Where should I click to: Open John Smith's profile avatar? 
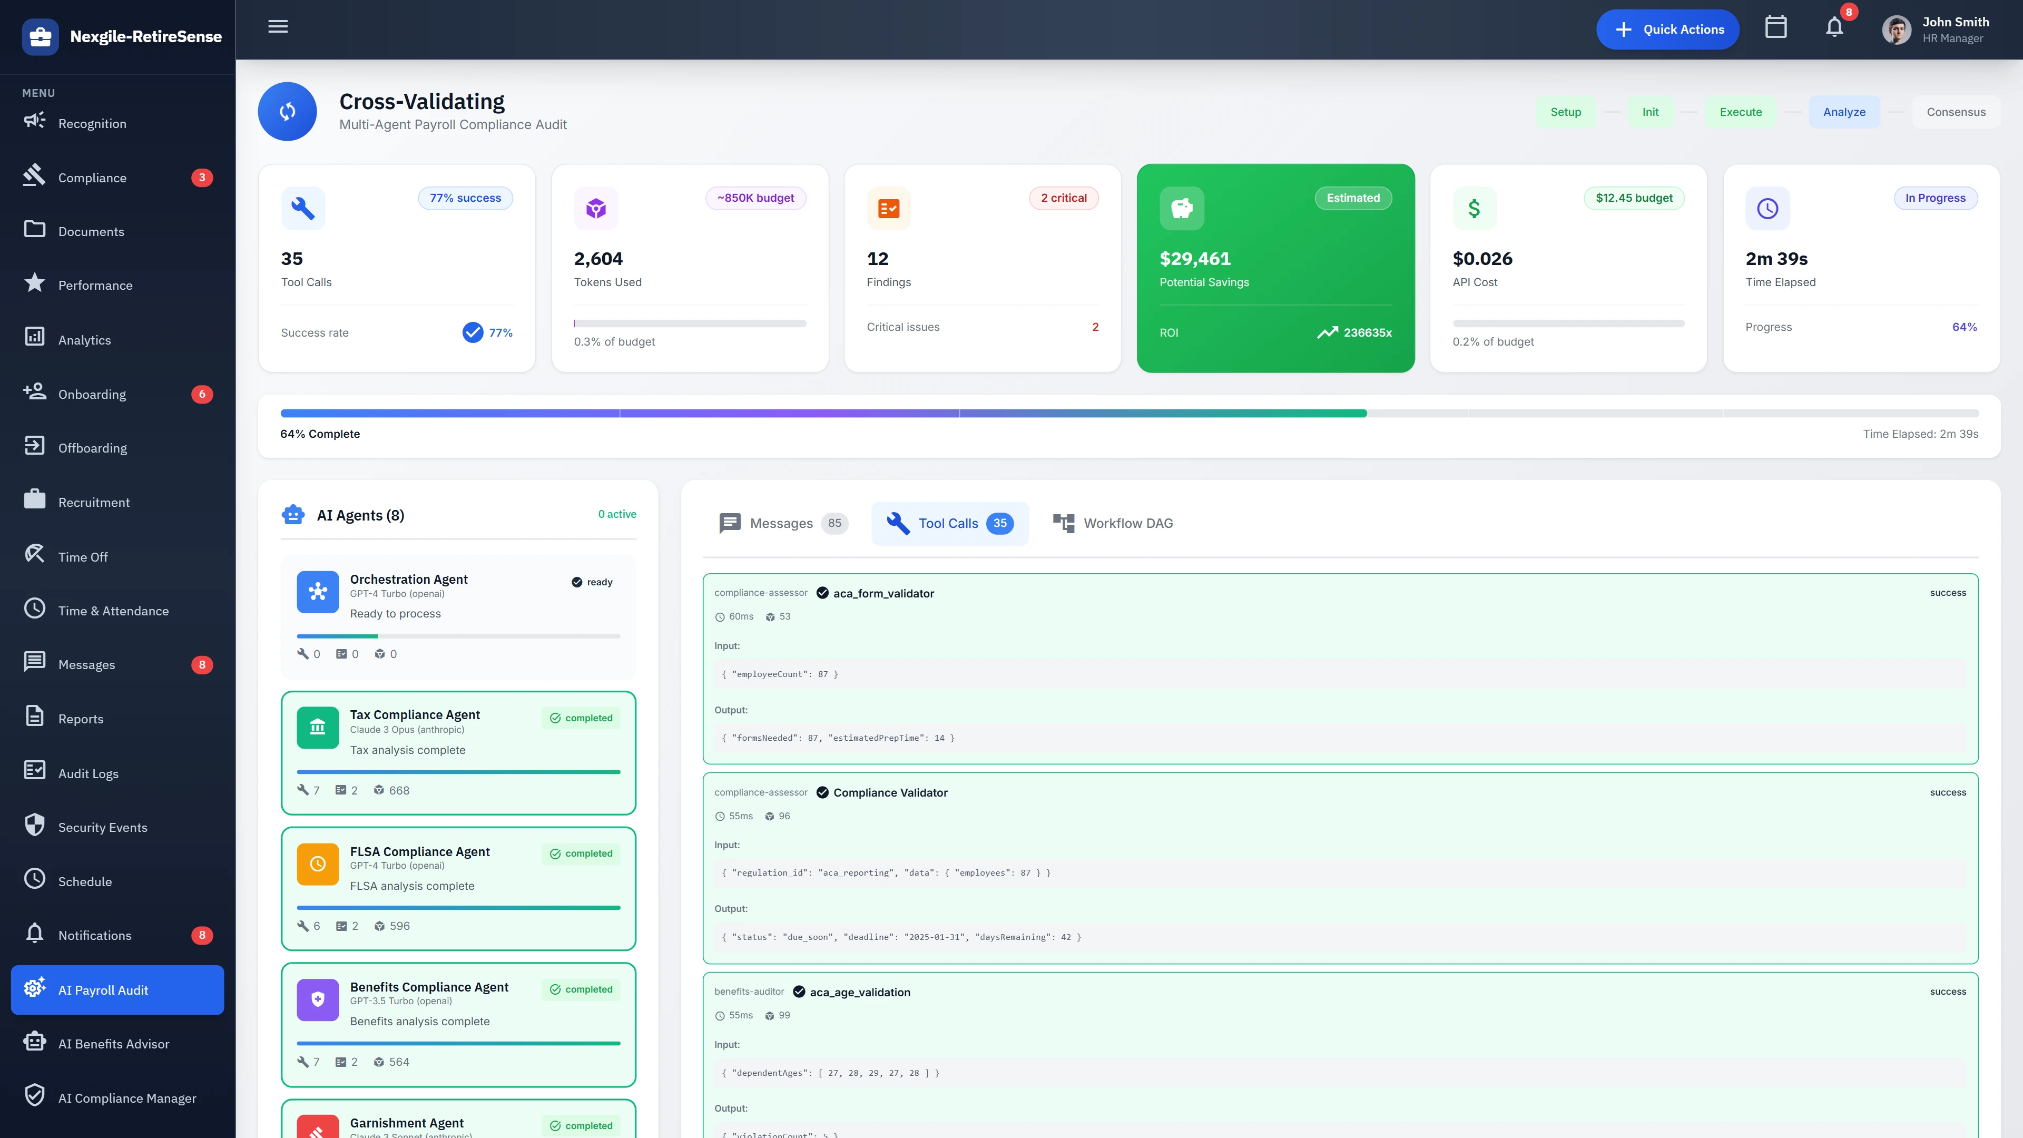pyautogui.click(x=1897, y=29)
